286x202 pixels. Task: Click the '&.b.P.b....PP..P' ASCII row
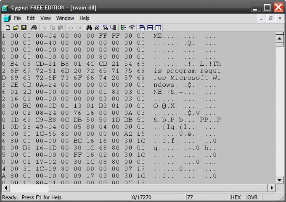(x=187, y=120)
